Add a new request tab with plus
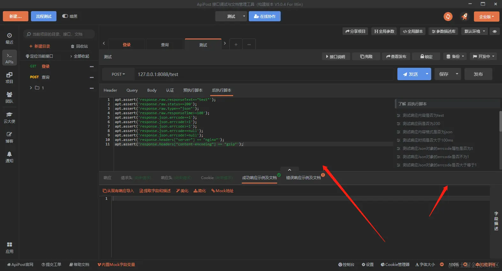 [236, 45]
